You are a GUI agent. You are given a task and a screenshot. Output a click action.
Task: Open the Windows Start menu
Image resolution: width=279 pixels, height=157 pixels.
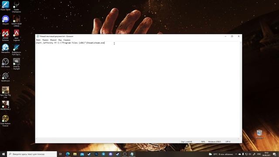(3, 154)
